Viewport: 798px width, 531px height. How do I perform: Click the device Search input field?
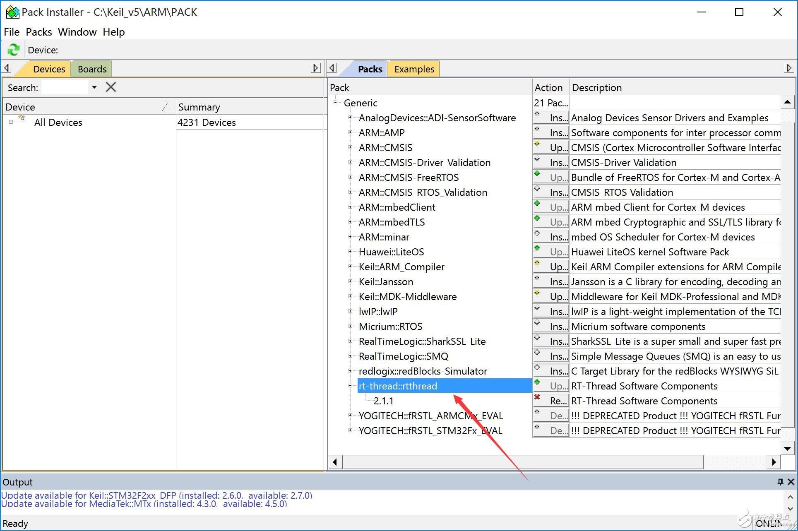click(65, 87)
